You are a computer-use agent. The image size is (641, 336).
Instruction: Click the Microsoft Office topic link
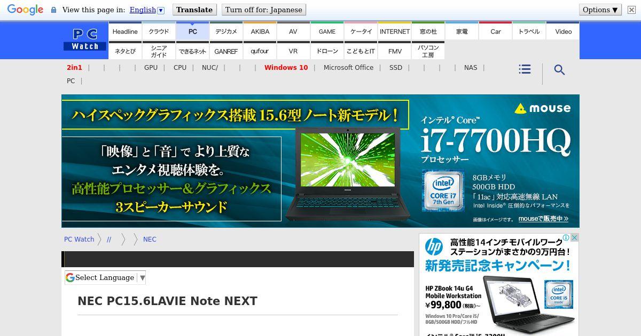click(348, 68)
